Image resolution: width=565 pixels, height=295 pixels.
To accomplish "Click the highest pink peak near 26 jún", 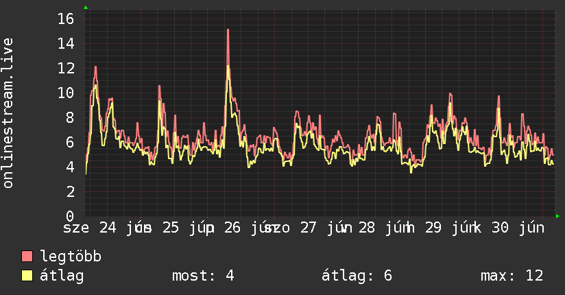I will coord(228,30).
